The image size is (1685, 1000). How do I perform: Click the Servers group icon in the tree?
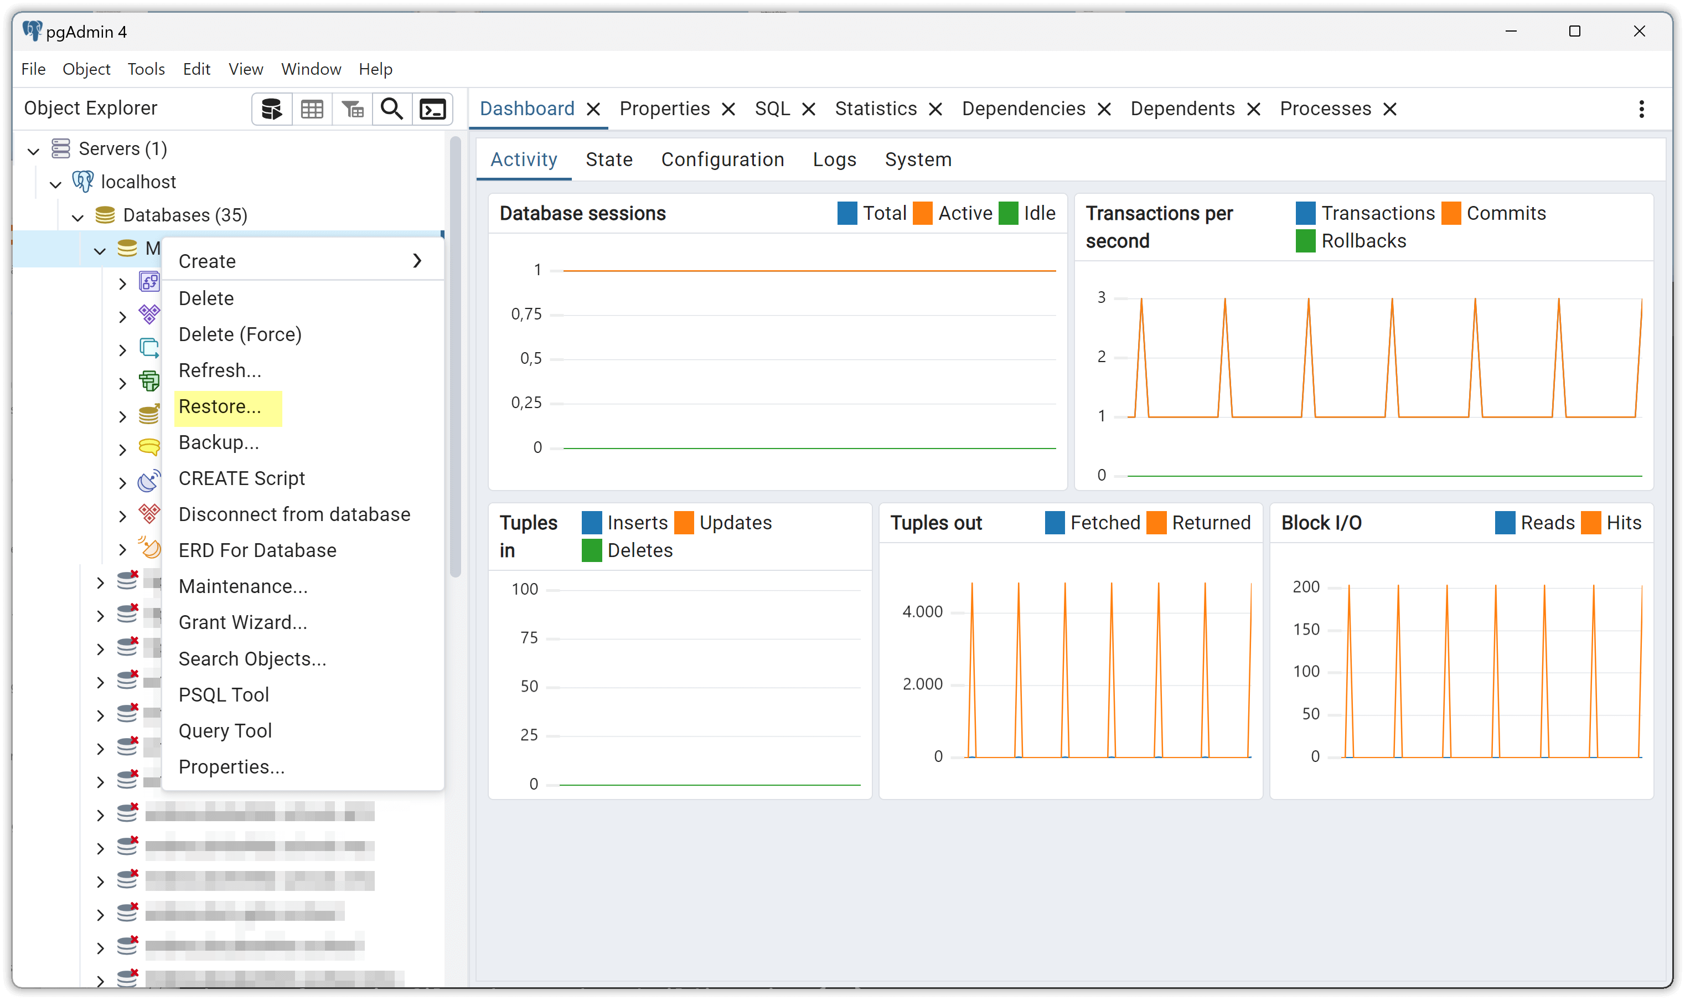point(60,148)
